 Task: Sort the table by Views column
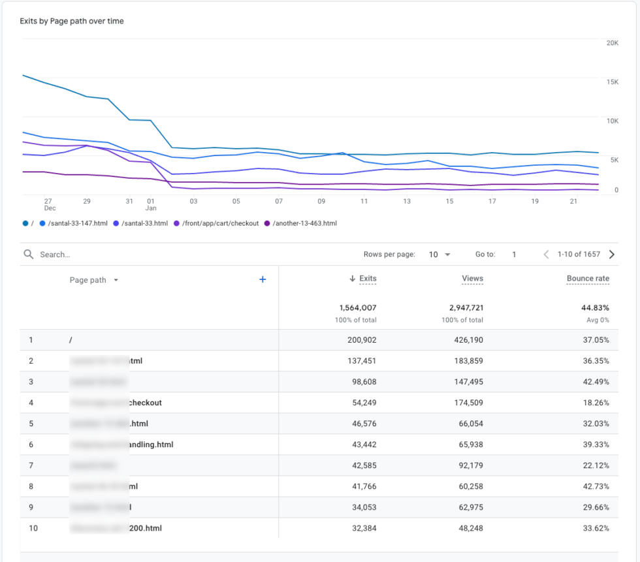coord(472,279)
